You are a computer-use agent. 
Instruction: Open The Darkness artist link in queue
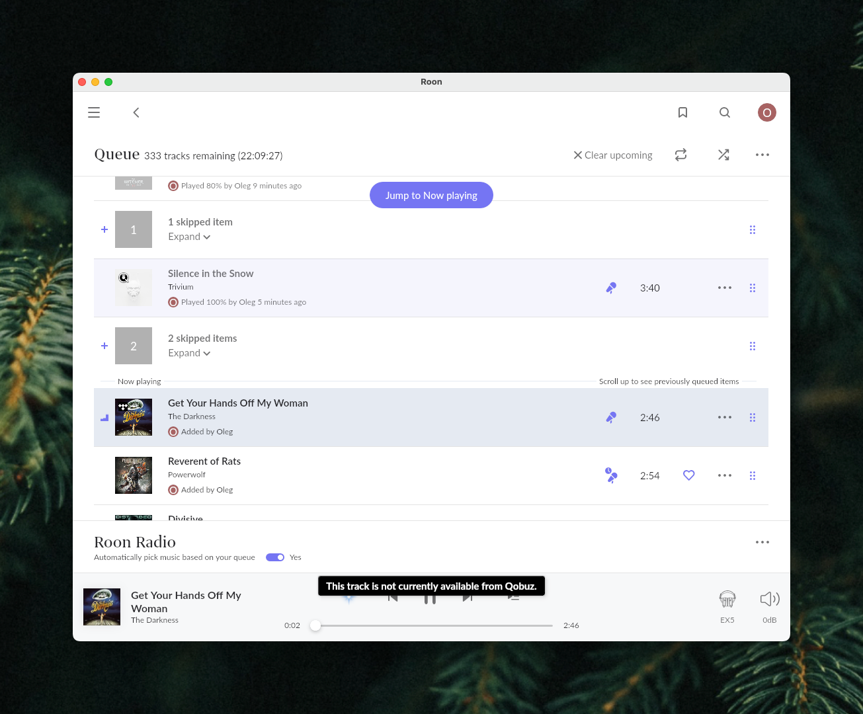pos(192,416)
